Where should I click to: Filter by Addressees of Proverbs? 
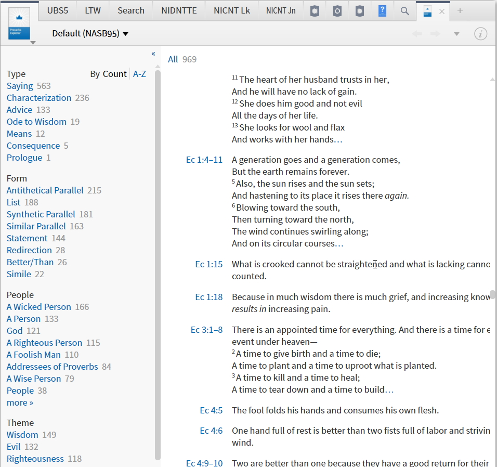tap(53, 367)
